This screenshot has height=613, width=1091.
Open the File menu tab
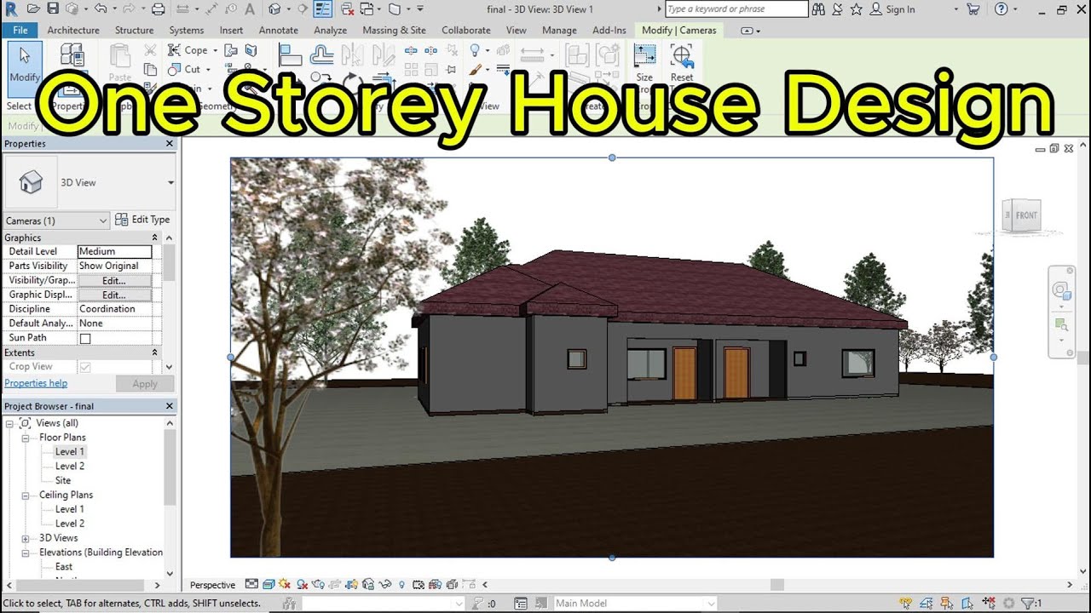coord(20,30)
